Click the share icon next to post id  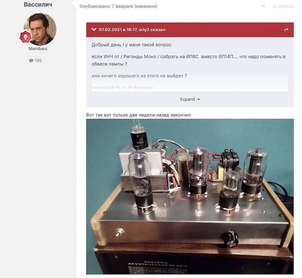click(263, 6)
